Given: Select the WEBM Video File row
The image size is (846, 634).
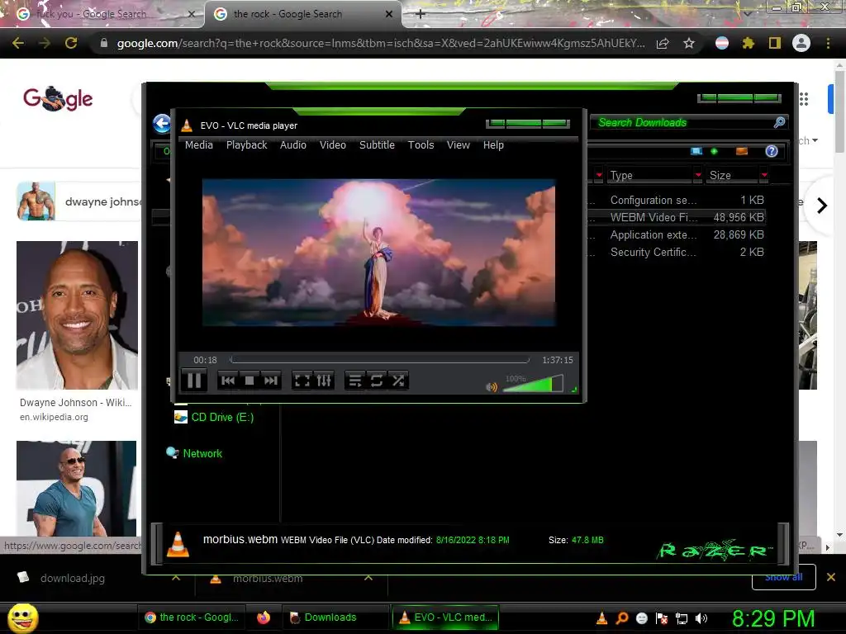Looking at the screenshot, I should 677,217.
